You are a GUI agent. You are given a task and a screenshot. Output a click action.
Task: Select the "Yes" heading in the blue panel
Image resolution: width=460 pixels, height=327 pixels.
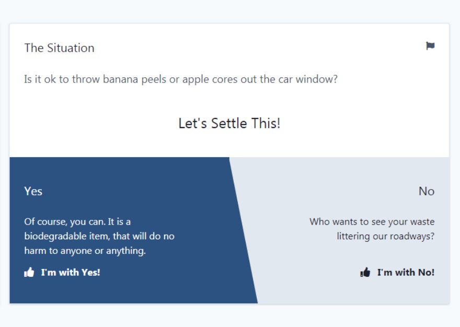(33, 191)
